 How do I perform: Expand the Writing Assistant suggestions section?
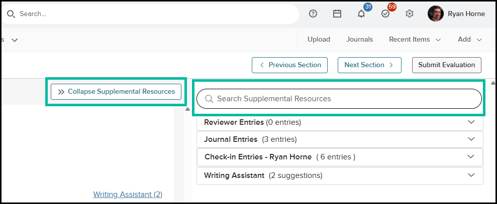[340, 175]
